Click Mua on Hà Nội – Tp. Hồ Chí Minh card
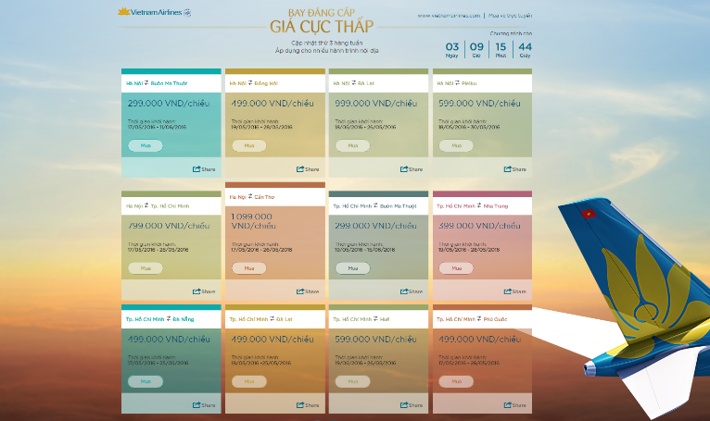 click(x=146, y=268)
